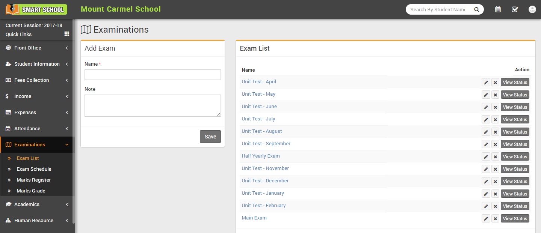541x233 pixels.
Task: Open the Marks Register submenu item
Action: pos(33,180)
